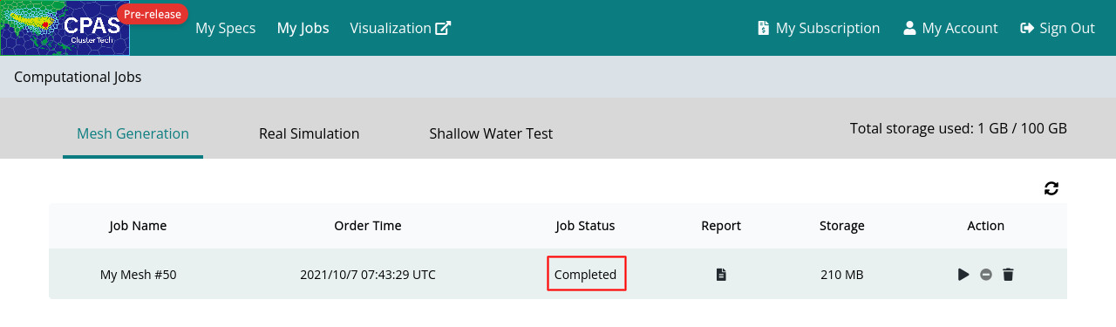
Task: Cancel the My Mesh #50 job
Action: [986, 275]
